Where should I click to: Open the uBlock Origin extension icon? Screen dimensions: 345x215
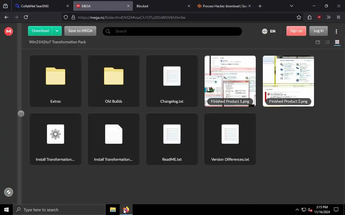319,17
